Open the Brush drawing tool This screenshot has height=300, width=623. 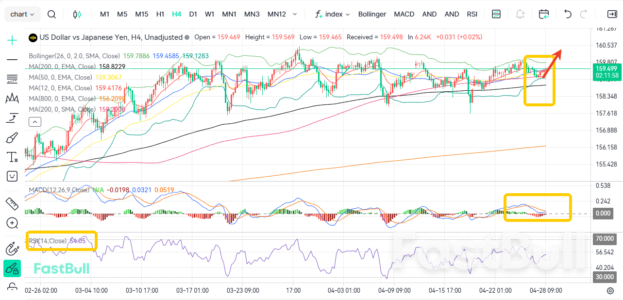click(x=12, y=137)
